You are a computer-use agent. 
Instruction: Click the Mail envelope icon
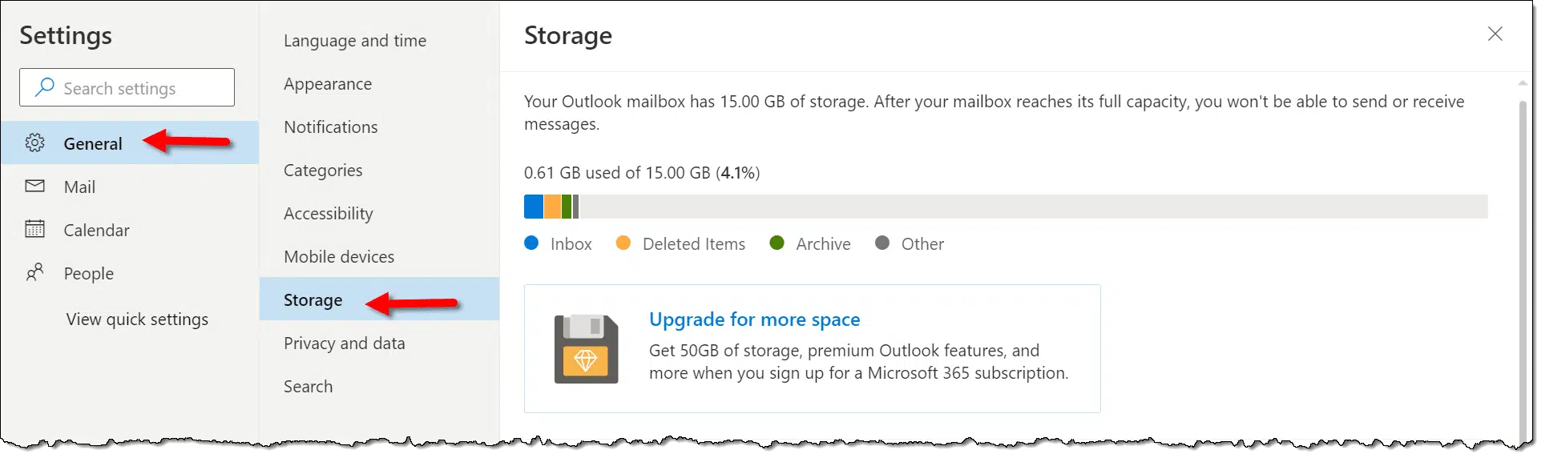(x=34, y=187)
